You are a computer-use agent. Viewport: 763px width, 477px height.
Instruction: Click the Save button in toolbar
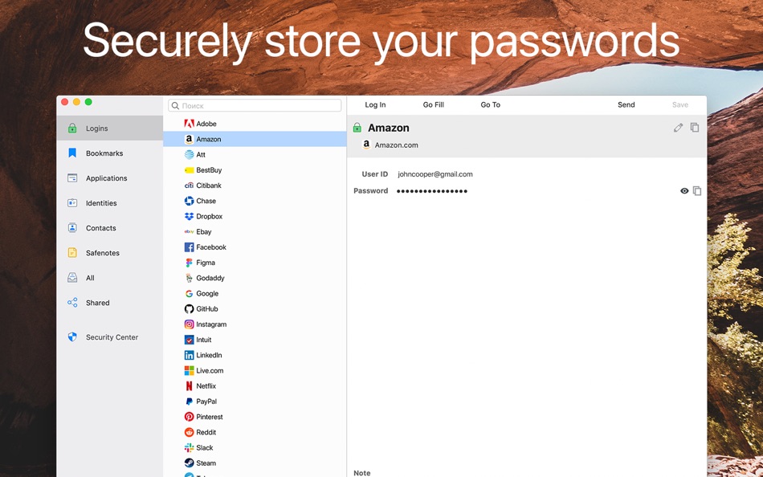[680, 104]
